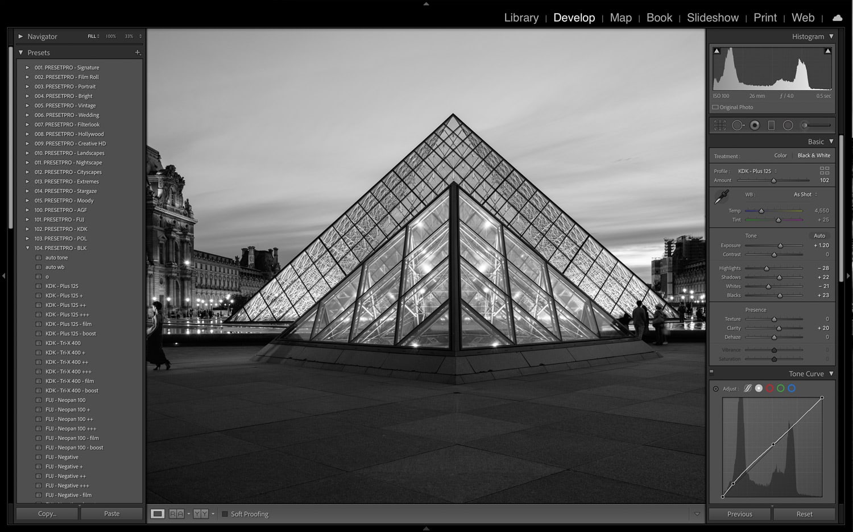Open the WB As Shot dropdown
Viewport: 853px width, 532px height.
(x=805, y=195)
